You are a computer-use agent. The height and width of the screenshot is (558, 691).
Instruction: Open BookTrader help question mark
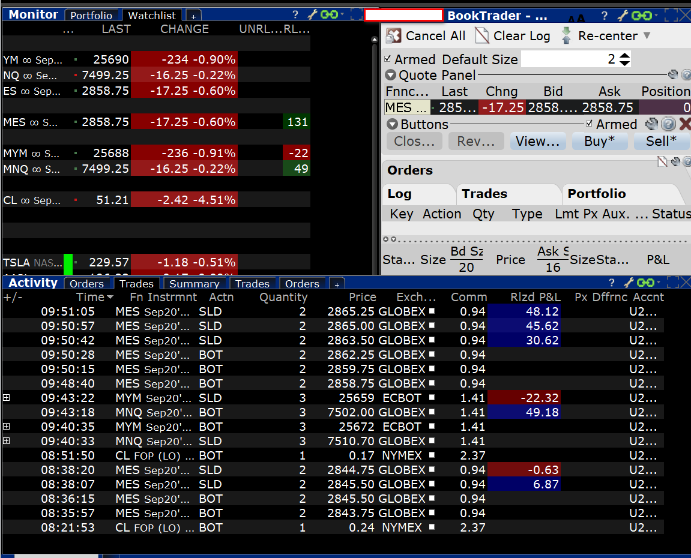click(x=605, y=16)
